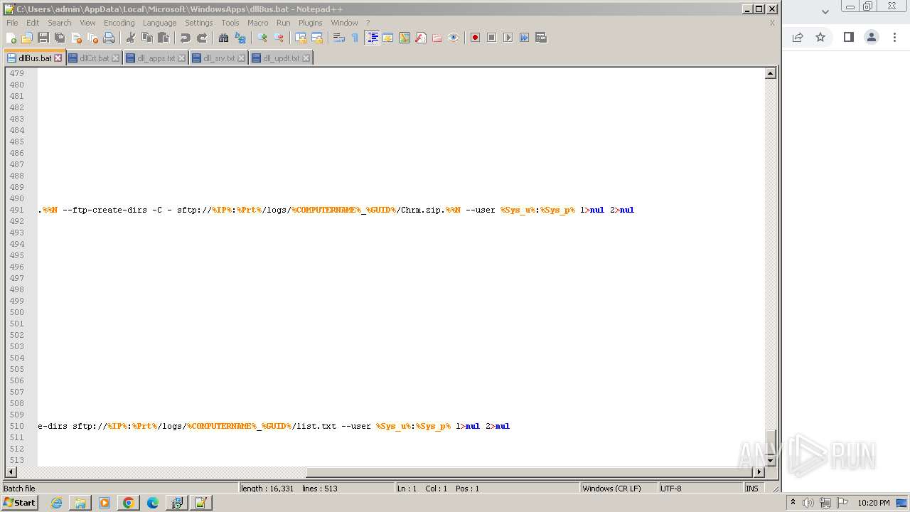Switch to the dll_apps.txt tab
Viewport: 910px width, 512px height.
pos(156,58)
